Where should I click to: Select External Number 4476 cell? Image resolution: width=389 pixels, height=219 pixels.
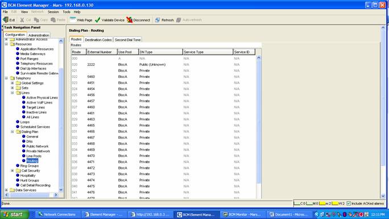point(102,192)
